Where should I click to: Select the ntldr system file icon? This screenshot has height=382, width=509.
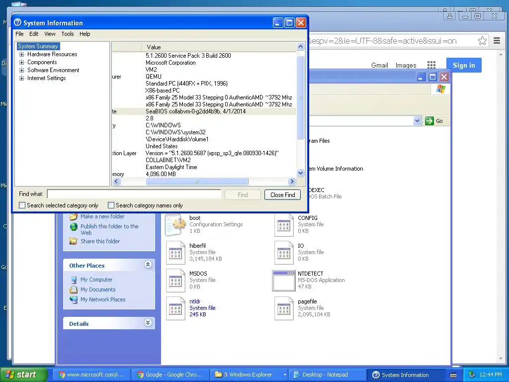(175, 308)
